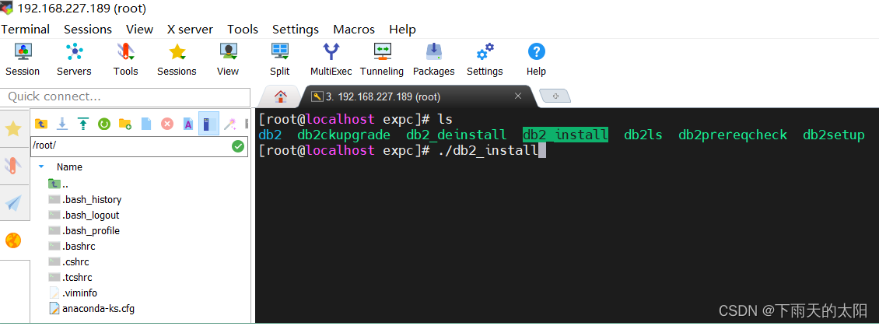The height and width of the screenshot is (326, 879).
Task: Select the '..' parent folder entry
Action: tap(58, 184)
